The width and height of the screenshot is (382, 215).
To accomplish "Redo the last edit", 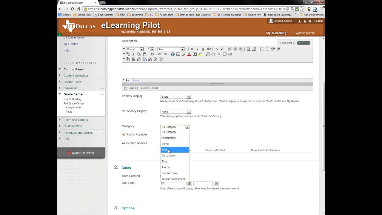I will 165,54.
